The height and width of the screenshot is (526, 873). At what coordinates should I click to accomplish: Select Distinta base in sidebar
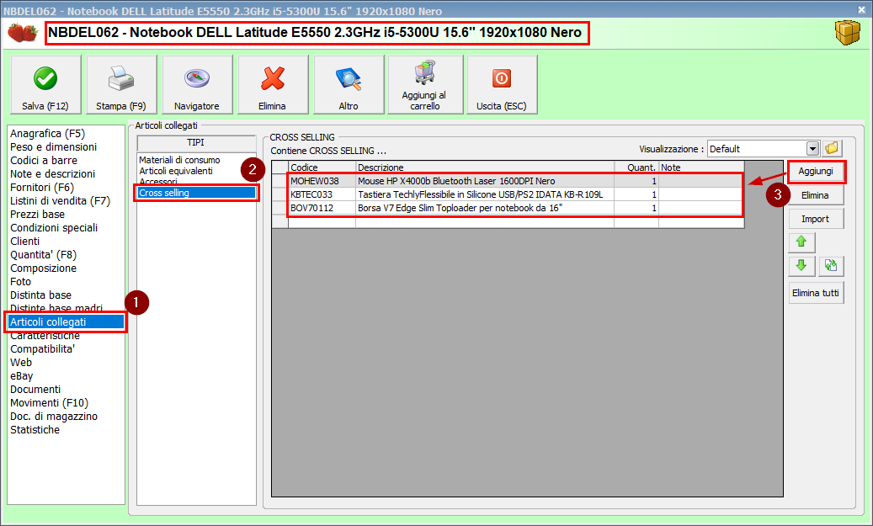40,295
